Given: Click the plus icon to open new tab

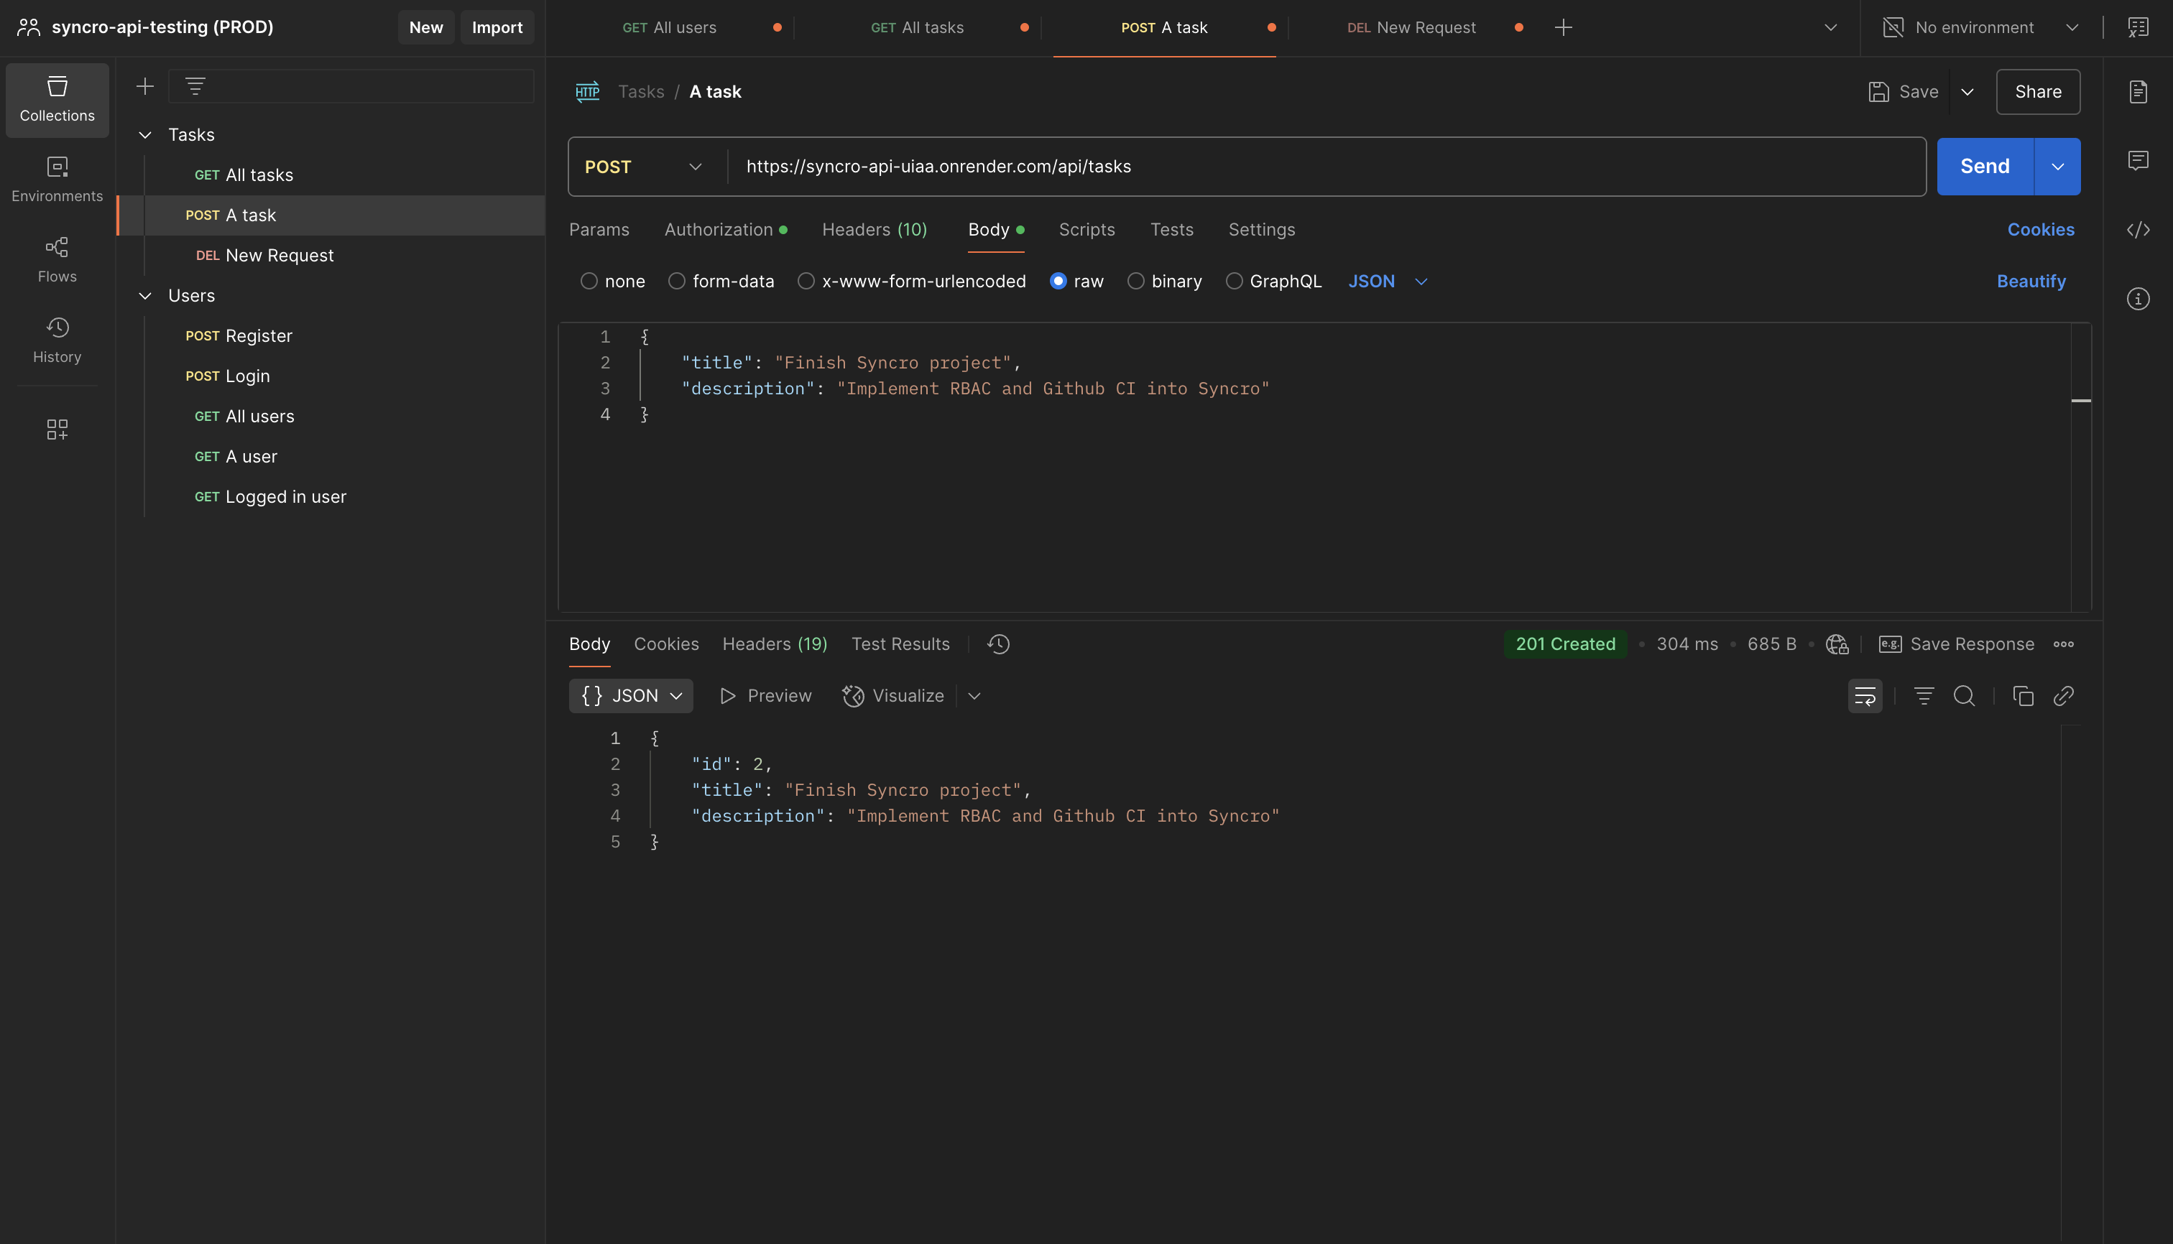Looking at the screenshot, I should click(x=1564, y=27).
